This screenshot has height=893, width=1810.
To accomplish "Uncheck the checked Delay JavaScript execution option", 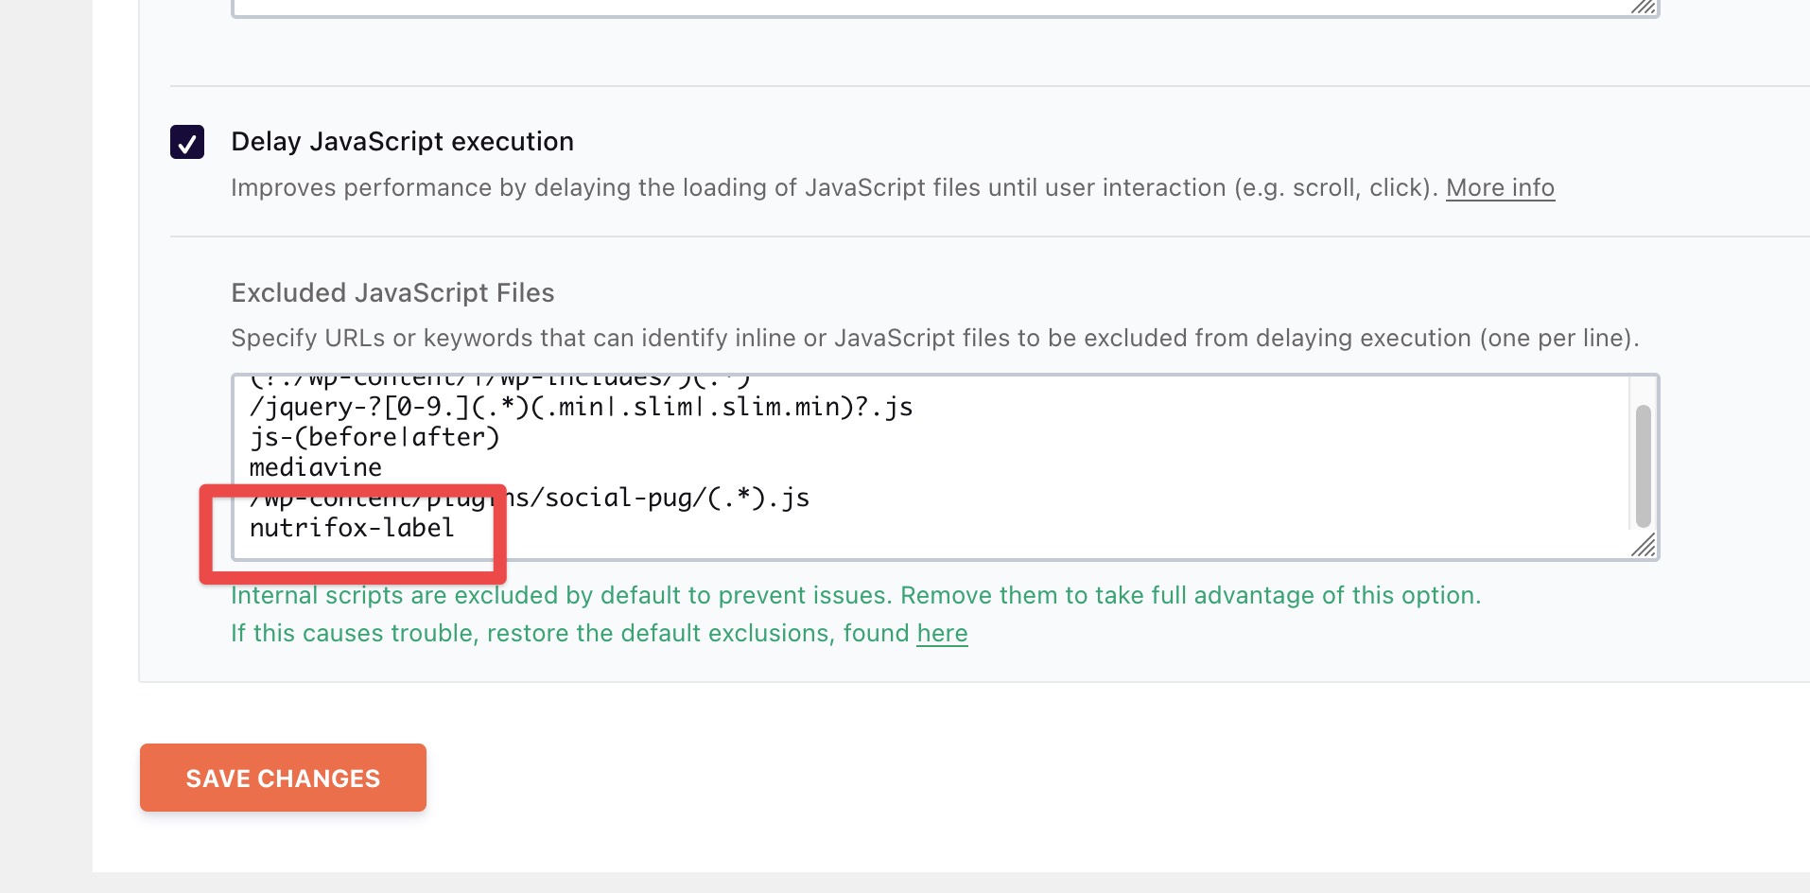I will click(x=186, y=143).
